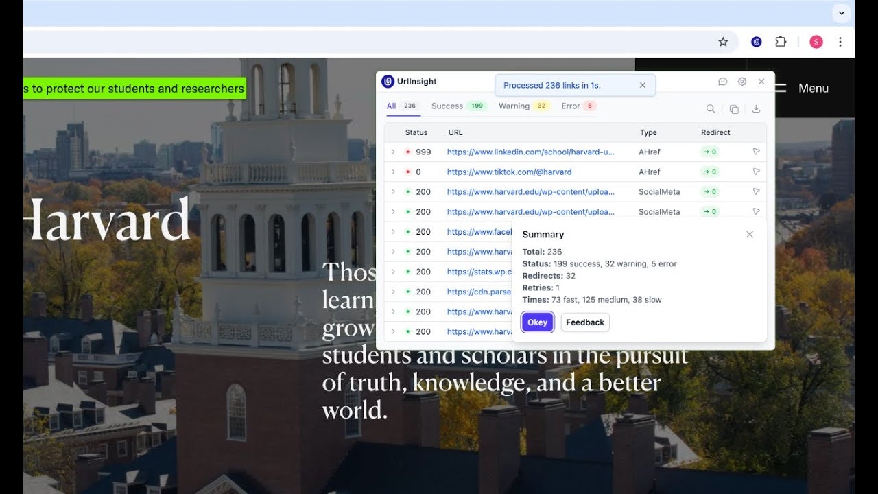Screen dimensions: 878x494
Task: Open Chrome extensions puzzle icon
Action: coord(781,42)
